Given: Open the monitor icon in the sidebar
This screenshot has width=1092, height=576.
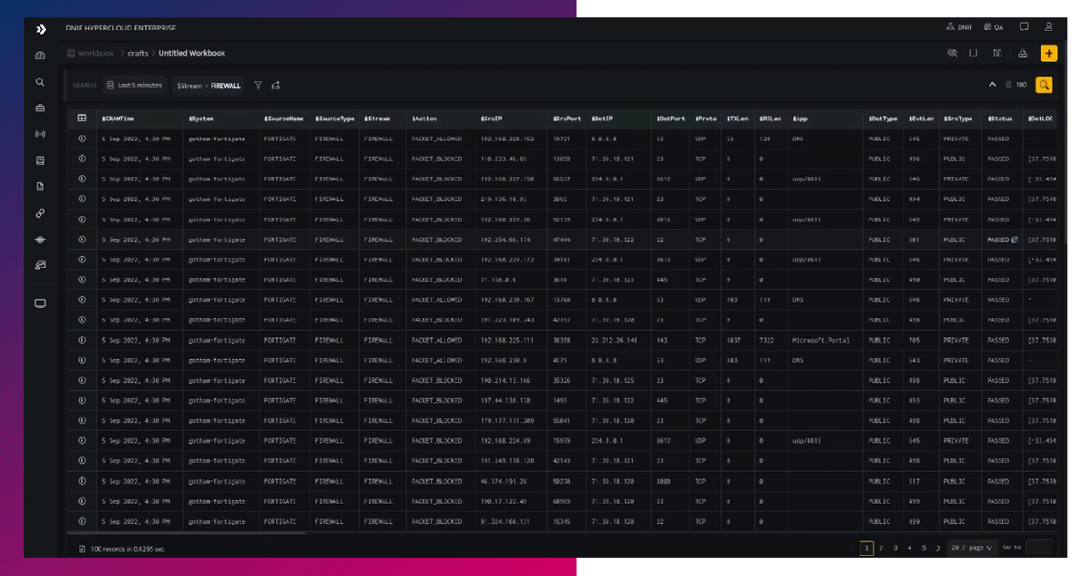Looking at the screenshot, I should click(40, 303).
